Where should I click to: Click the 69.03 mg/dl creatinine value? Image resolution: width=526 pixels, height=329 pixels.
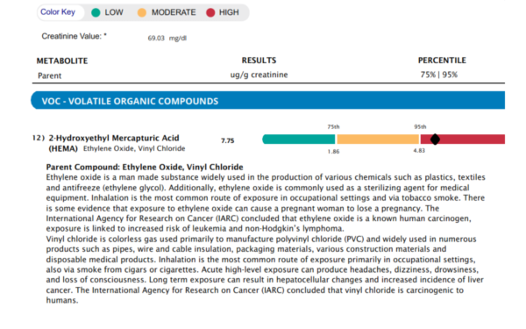(167, 39)
